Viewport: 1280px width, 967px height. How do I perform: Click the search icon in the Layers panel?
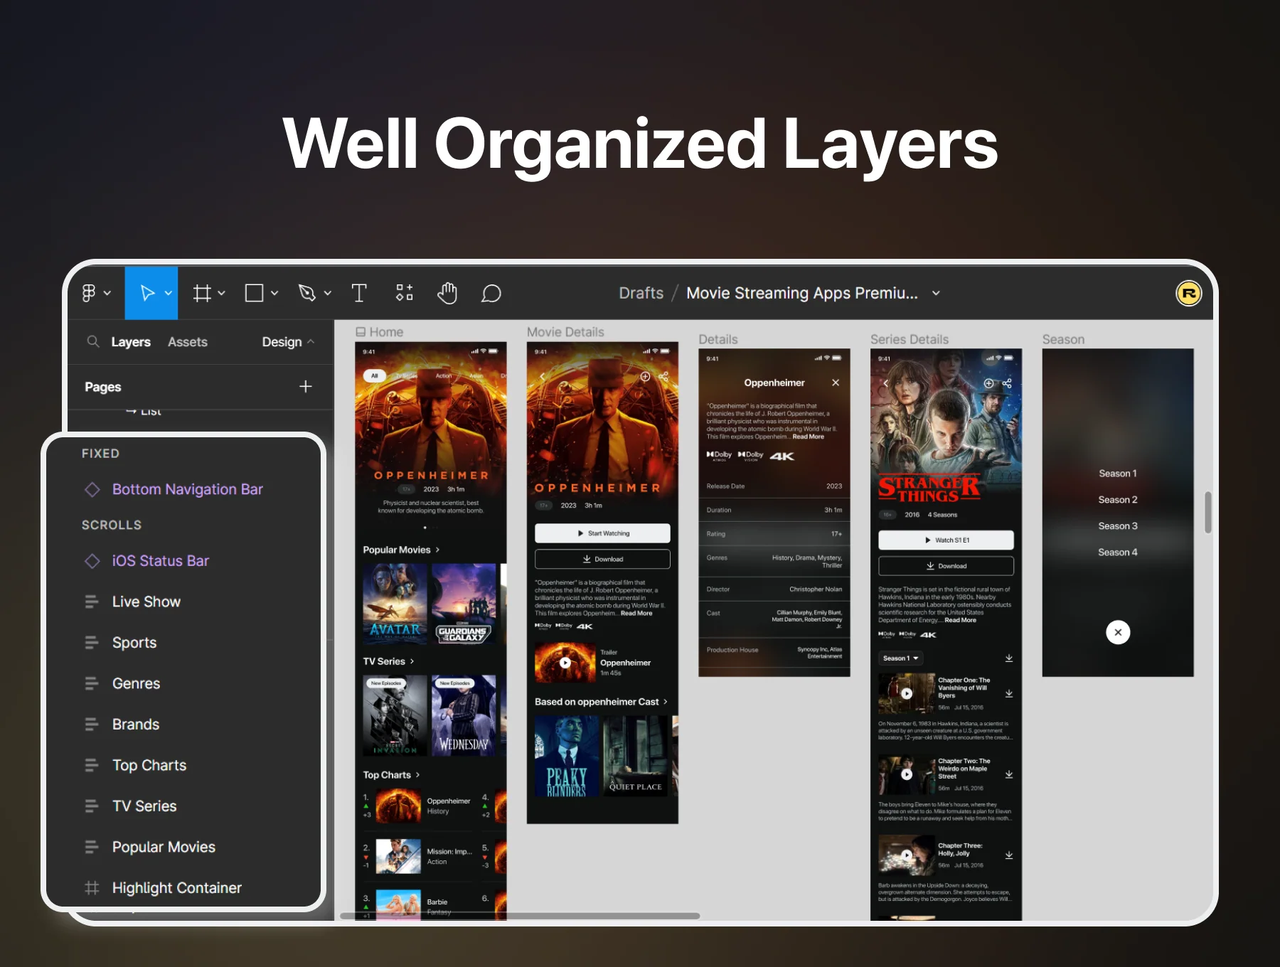92,341
